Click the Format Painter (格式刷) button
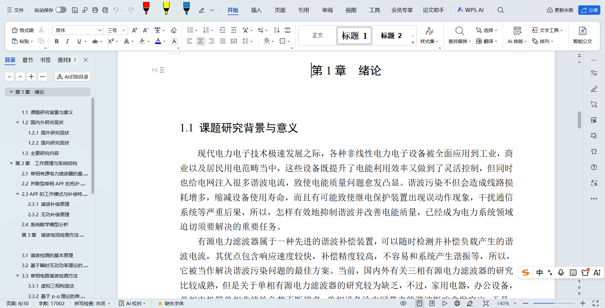The image size is (605, 308). pyautogui.click(x=23, y=30)
